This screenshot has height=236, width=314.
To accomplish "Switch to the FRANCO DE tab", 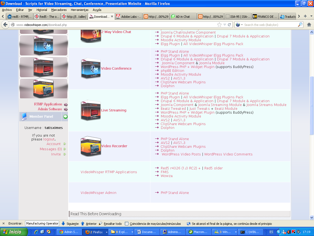I will [x=265, y=16].
